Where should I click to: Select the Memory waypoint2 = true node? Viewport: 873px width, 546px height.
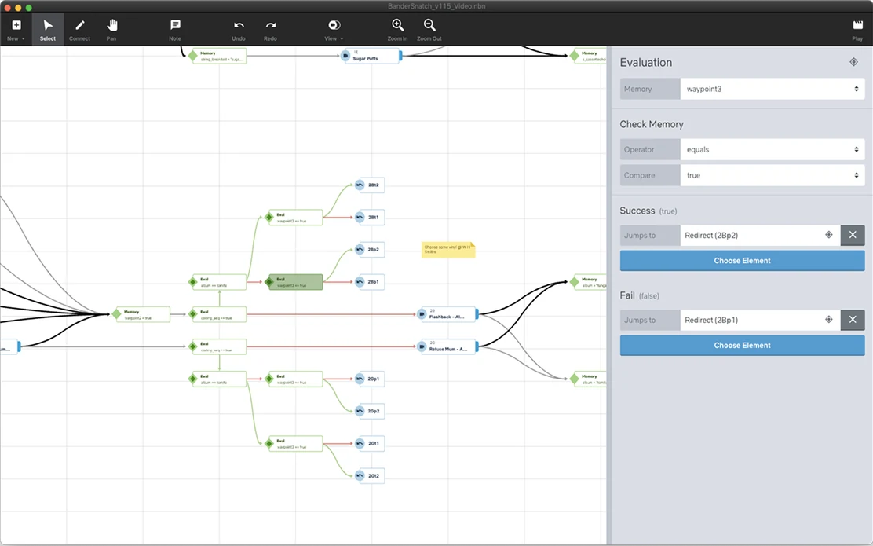[x=141, y=314]
